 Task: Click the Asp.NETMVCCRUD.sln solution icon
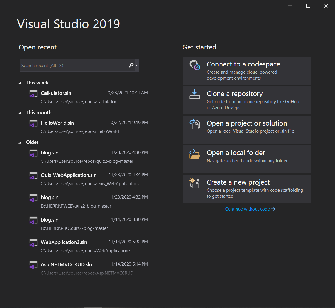click(33, 265)
